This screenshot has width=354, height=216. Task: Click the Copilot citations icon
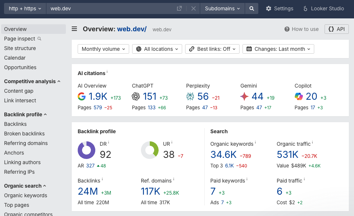click(298, 96)
